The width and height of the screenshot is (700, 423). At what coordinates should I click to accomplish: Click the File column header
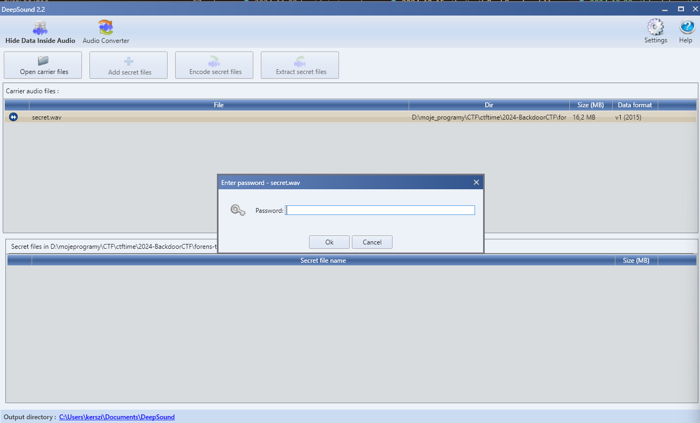click(x=219, y=105)
